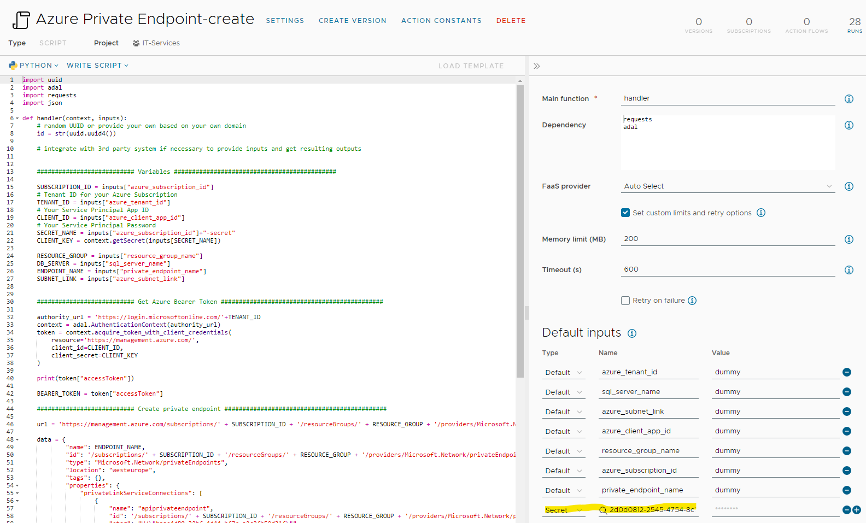The image size is (866, 523).
Task: Open info icon for Dependency
Action: (x=849, y=125)
